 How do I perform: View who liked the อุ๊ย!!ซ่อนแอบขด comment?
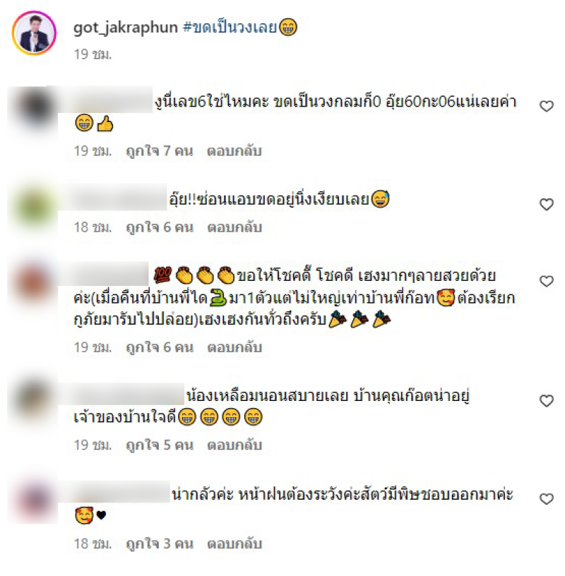pyautogui.click(x=159, y=227)
